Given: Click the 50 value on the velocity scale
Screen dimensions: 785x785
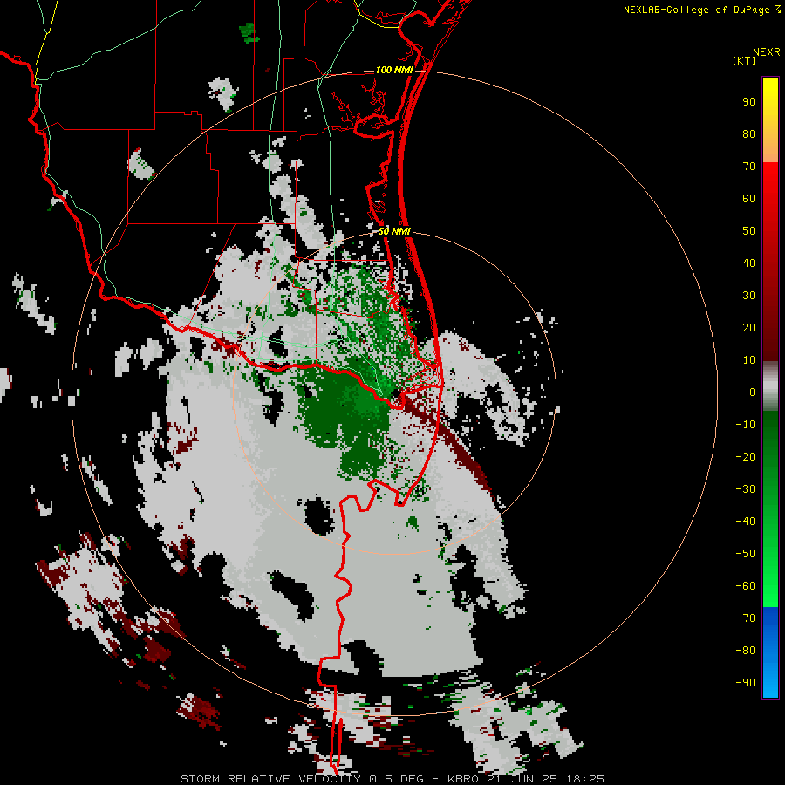Looking at the screenshot, I should point(749,231).
